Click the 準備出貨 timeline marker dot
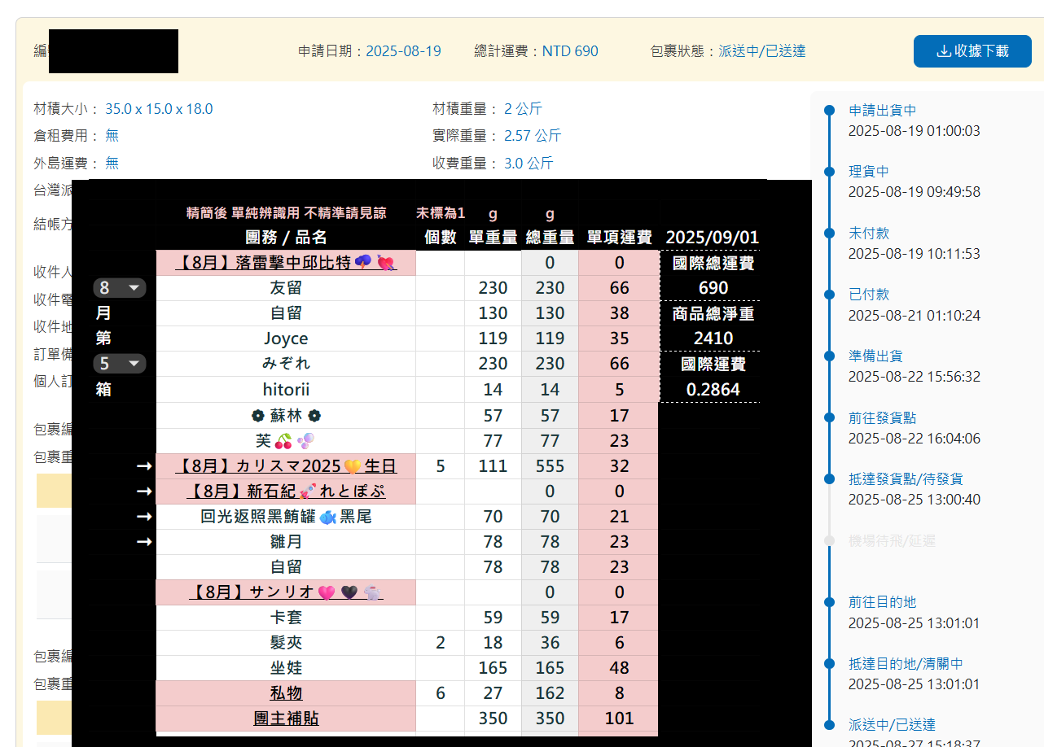The image size is (1044, 747). (x=829, y=356)
